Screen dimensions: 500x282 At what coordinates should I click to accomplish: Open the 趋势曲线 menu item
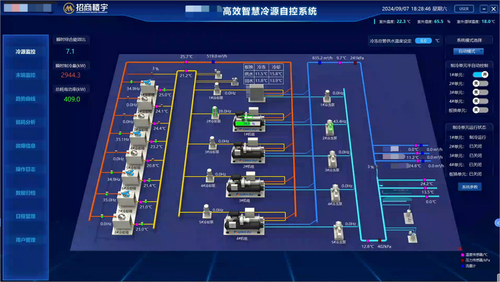click(26, 98)
